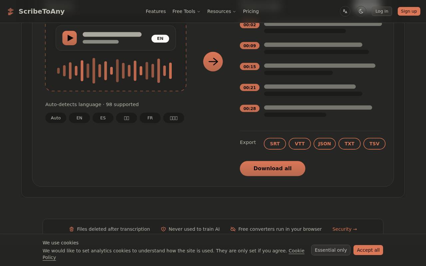Choose SRT export format
The width and height of the screenshot is (426, 266).
point(275,144)
